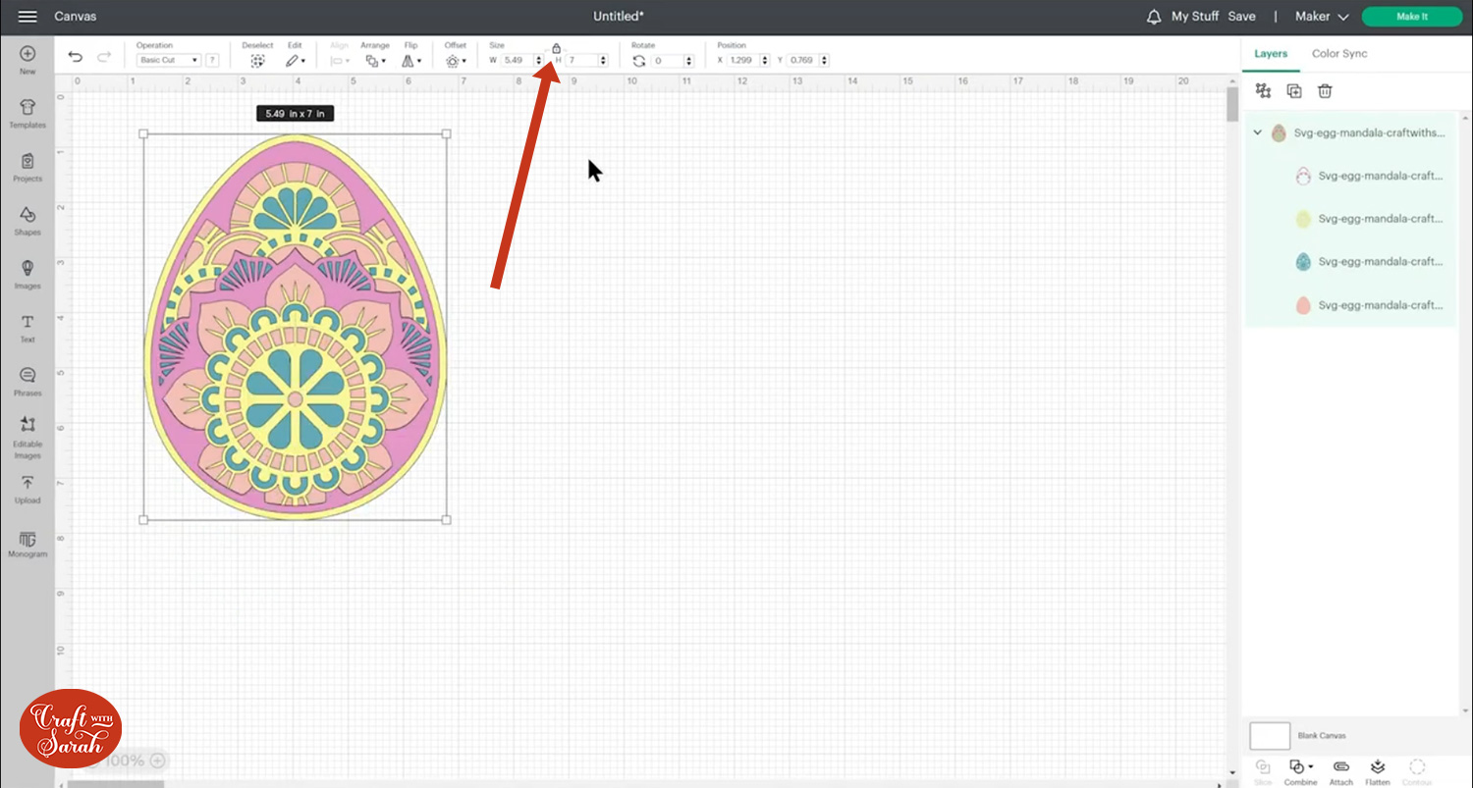Open Editable Images in sidebar
The image size is (1473, 788).
pos(27,438)
